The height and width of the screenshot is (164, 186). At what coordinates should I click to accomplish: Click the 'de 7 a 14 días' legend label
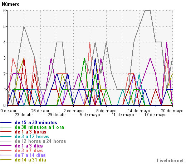click(30, 155)
